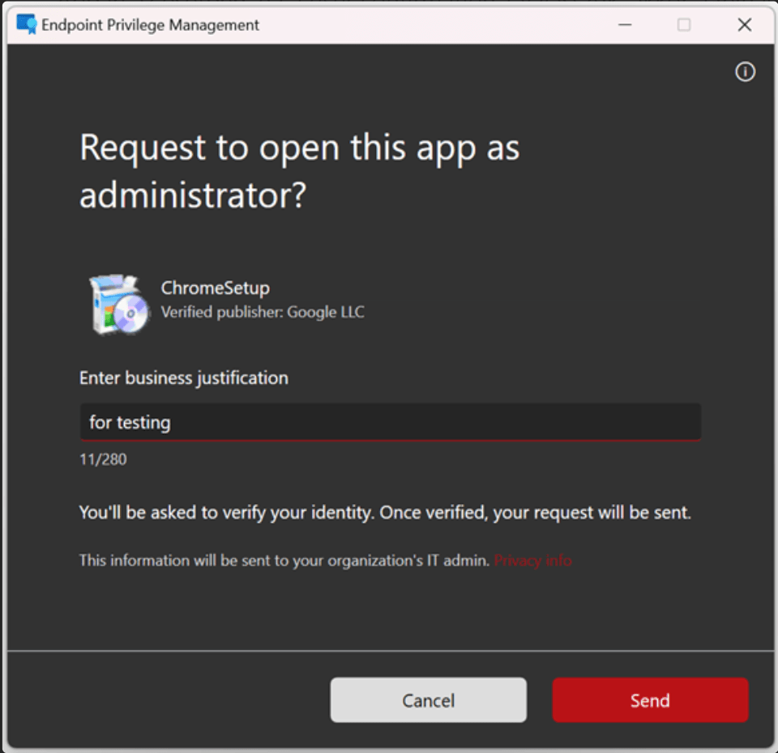778x753 pixels.
Task: Click the 11/280 character counter
Action: [103, 460]
